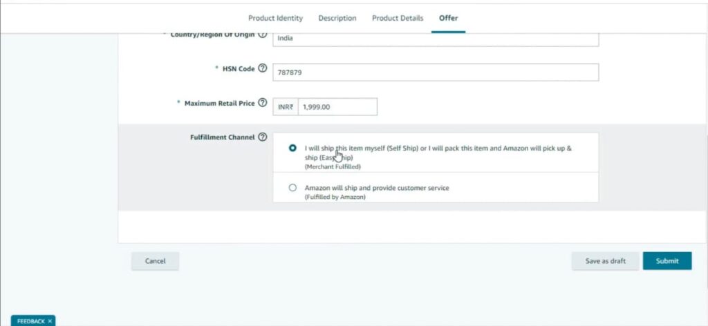Select the Offer tab
708x326 pixels.
(x=448, y=18)
